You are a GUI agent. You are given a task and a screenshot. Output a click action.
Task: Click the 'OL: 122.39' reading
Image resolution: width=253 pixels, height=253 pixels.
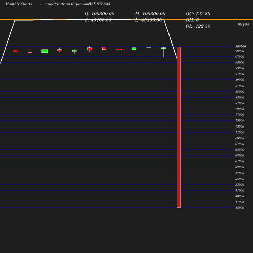pos(198,26)
